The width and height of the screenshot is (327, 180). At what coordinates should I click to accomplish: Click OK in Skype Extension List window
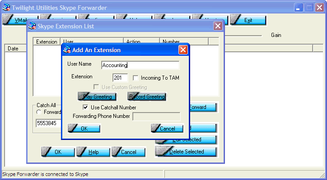coord(58,152)
